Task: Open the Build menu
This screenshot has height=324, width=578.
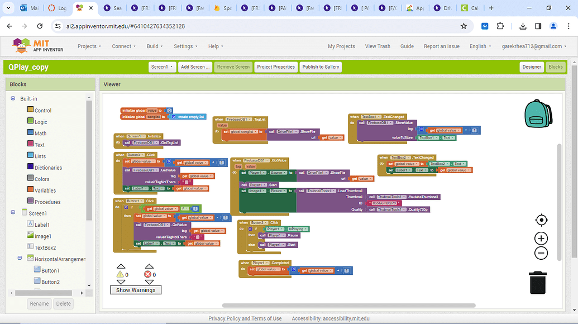Action: [154, 46]
